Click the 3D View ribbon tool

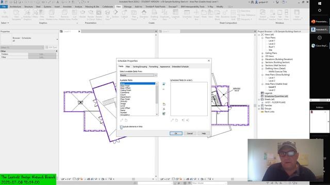click(x=107, y=15)
